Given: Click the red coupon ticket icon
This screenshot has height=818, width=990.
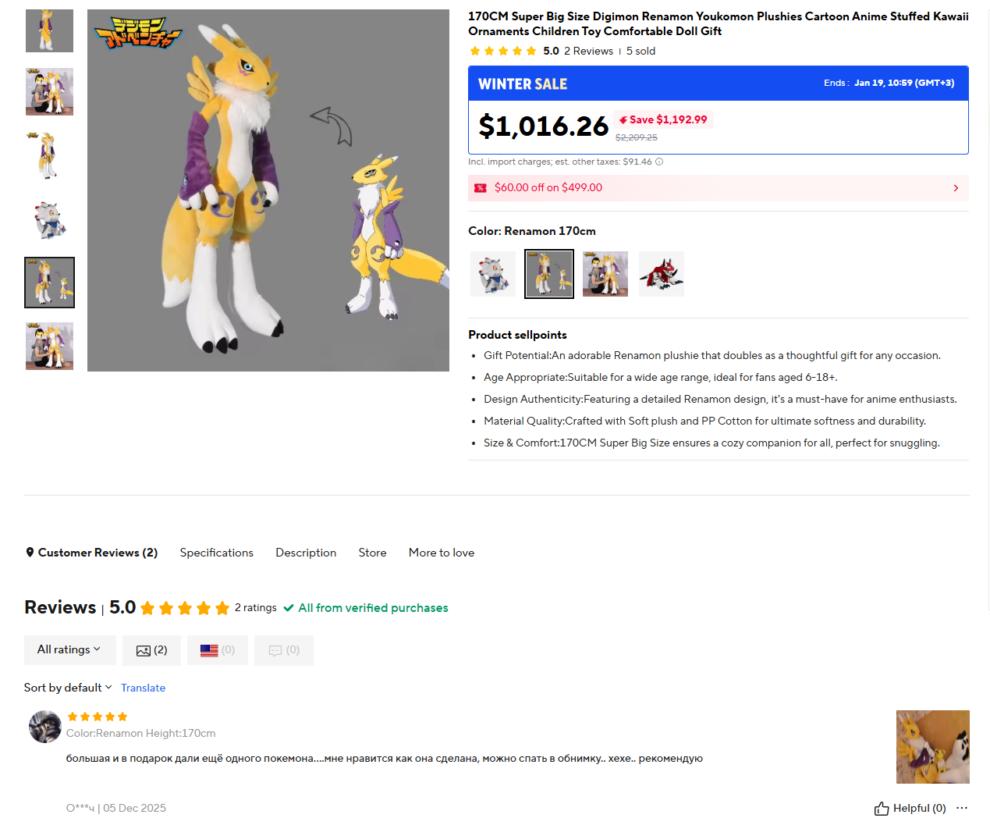Looking at the screenshot, I should (x=481, y=188).
